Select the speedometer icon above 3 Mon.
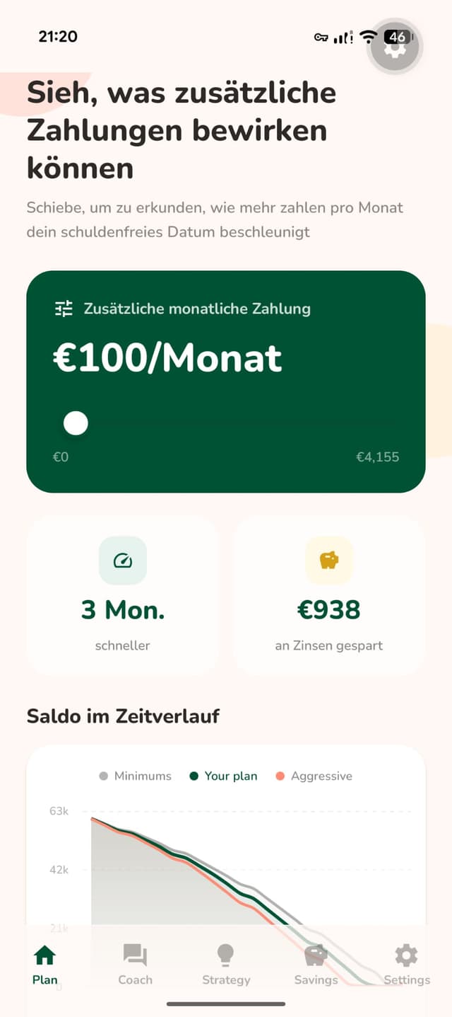The image size is (452, 1017). pyautogui.click(x=123, y=560)
